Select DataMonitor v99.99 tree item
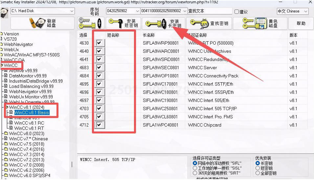314x180 pixels. 28,76
